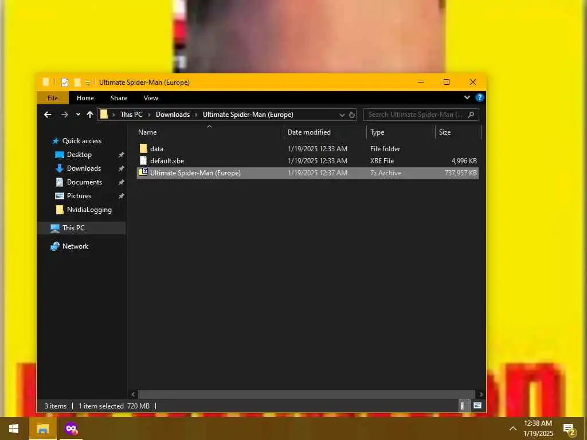Click Downloads in the address breadcrumb

pos(173,115)
